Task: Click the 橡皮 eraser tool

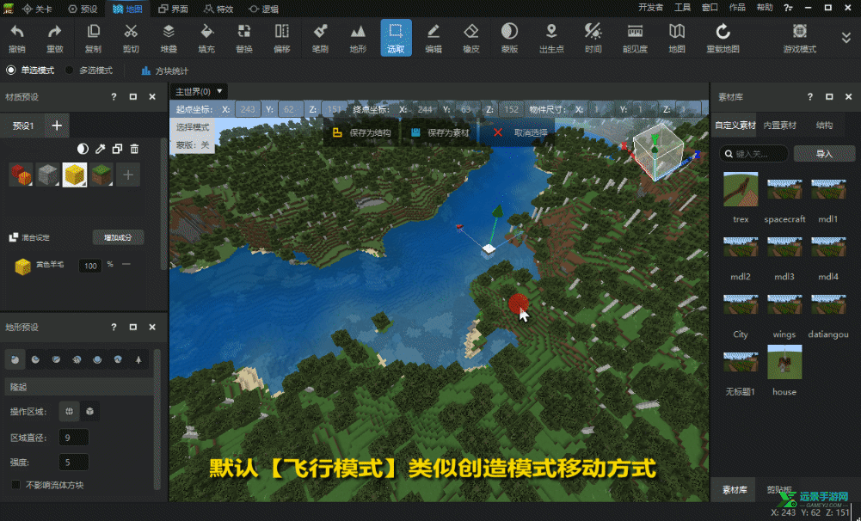Action: coord(470,38)
